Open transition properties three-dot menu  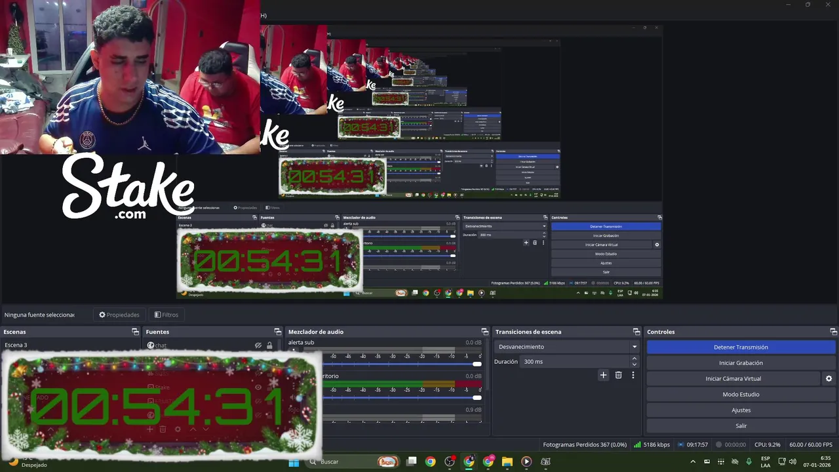[633, 375]
